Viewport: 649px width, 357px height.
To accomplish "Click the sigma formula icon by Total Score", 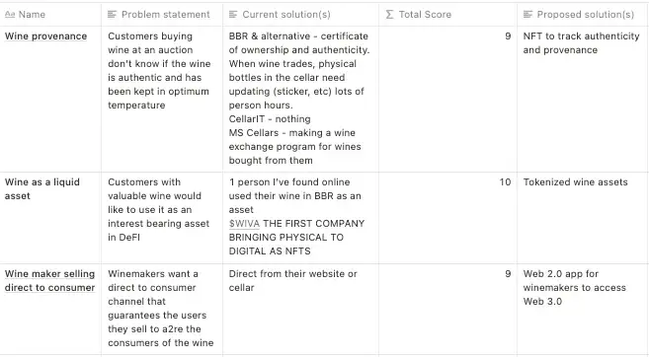I will (x=389, y=15).
